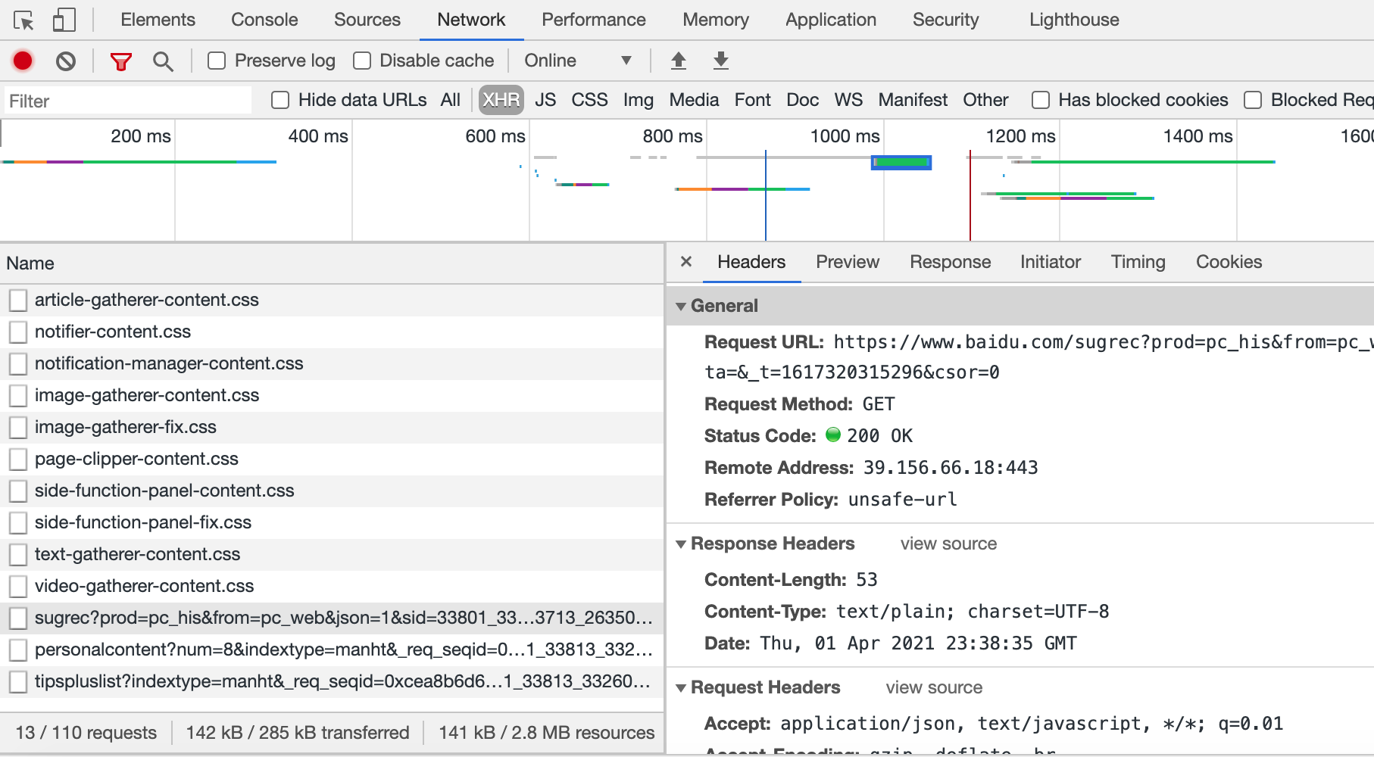The image size is (1374, 757).
Task: Open the Timing tab in details
Action: tap(1138, 262)
